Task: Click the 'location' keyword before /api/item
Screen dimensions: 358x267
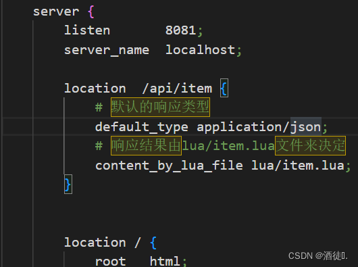Action: point(95,88)
